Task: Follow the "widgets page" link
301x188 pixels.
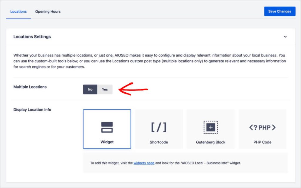Action: point(144,163)
